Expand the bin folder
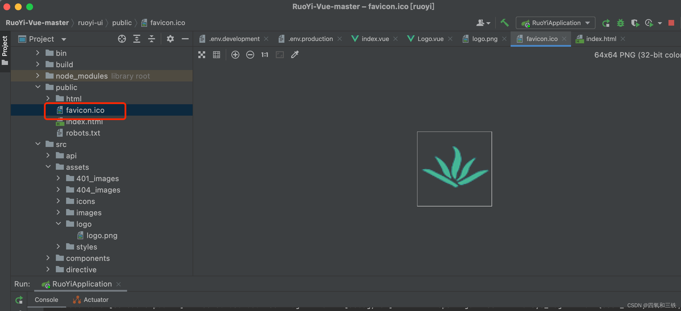Image resolution: width=681 pixels, height=311 pixels. 38,53
